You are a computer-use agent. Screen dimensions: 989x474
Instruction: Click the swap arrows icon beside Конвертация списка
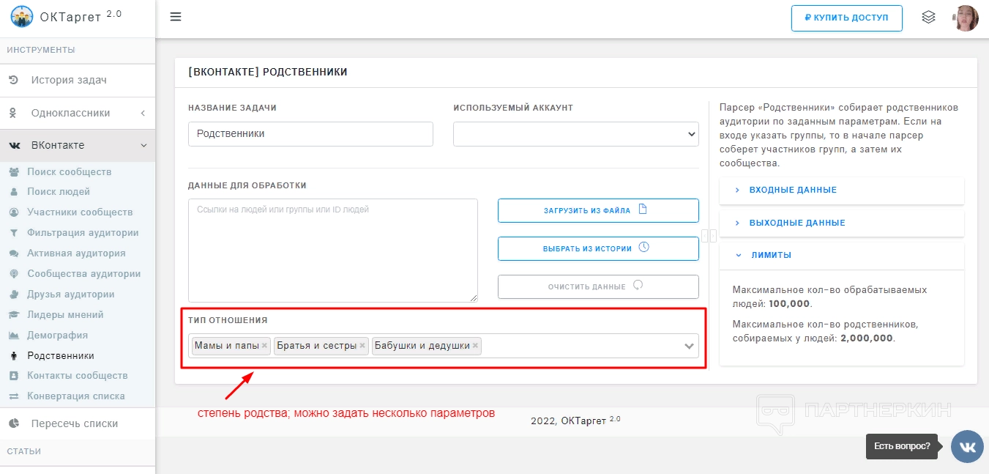tap(13, 396)
